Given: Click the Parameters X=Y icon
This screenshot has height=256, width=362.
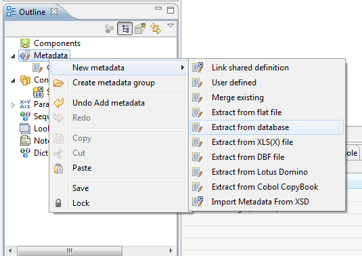Looking at the screenshot, I should pos(25,104).
